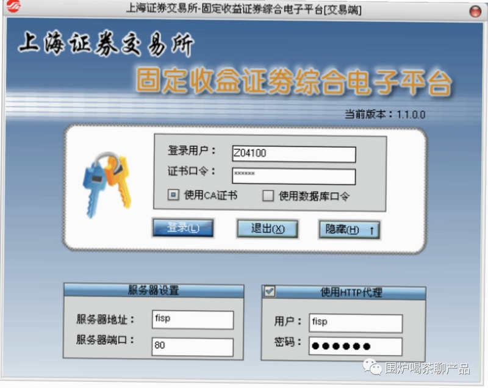Uncheck the 使用HTTP代理 checkbox
This screenshot has width=488, height=388.
pos(270,291)
